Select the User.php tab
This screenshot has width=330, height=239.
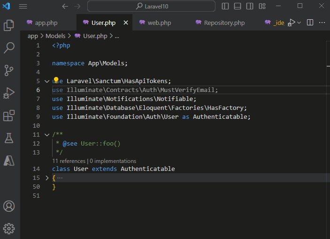pyautogui.click(x=104, y=23)
